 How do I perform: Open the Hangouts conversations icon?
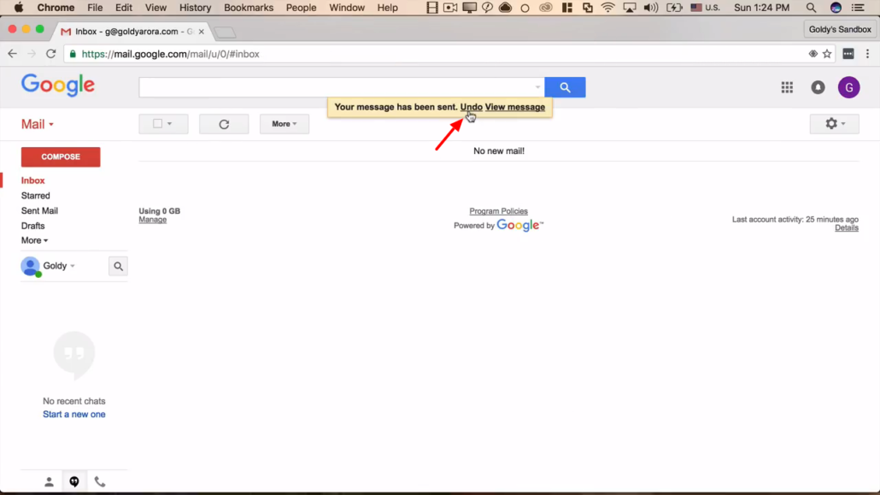(x=74, y=481)
